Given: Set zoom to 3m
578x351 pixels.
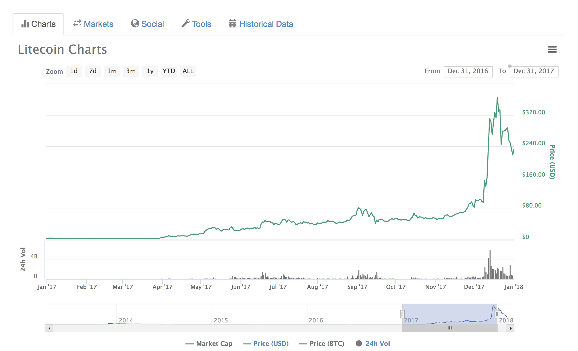Looking at the screenshot, I should pyautogui.click(x=131, y=71).
